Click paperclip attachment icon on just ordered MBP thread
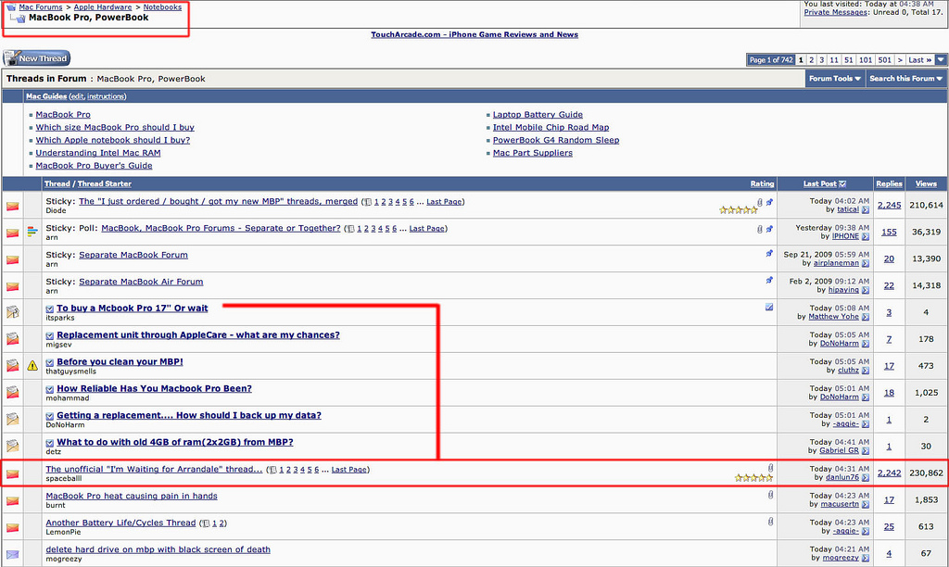The image size is (949, 567). point(760,203)
